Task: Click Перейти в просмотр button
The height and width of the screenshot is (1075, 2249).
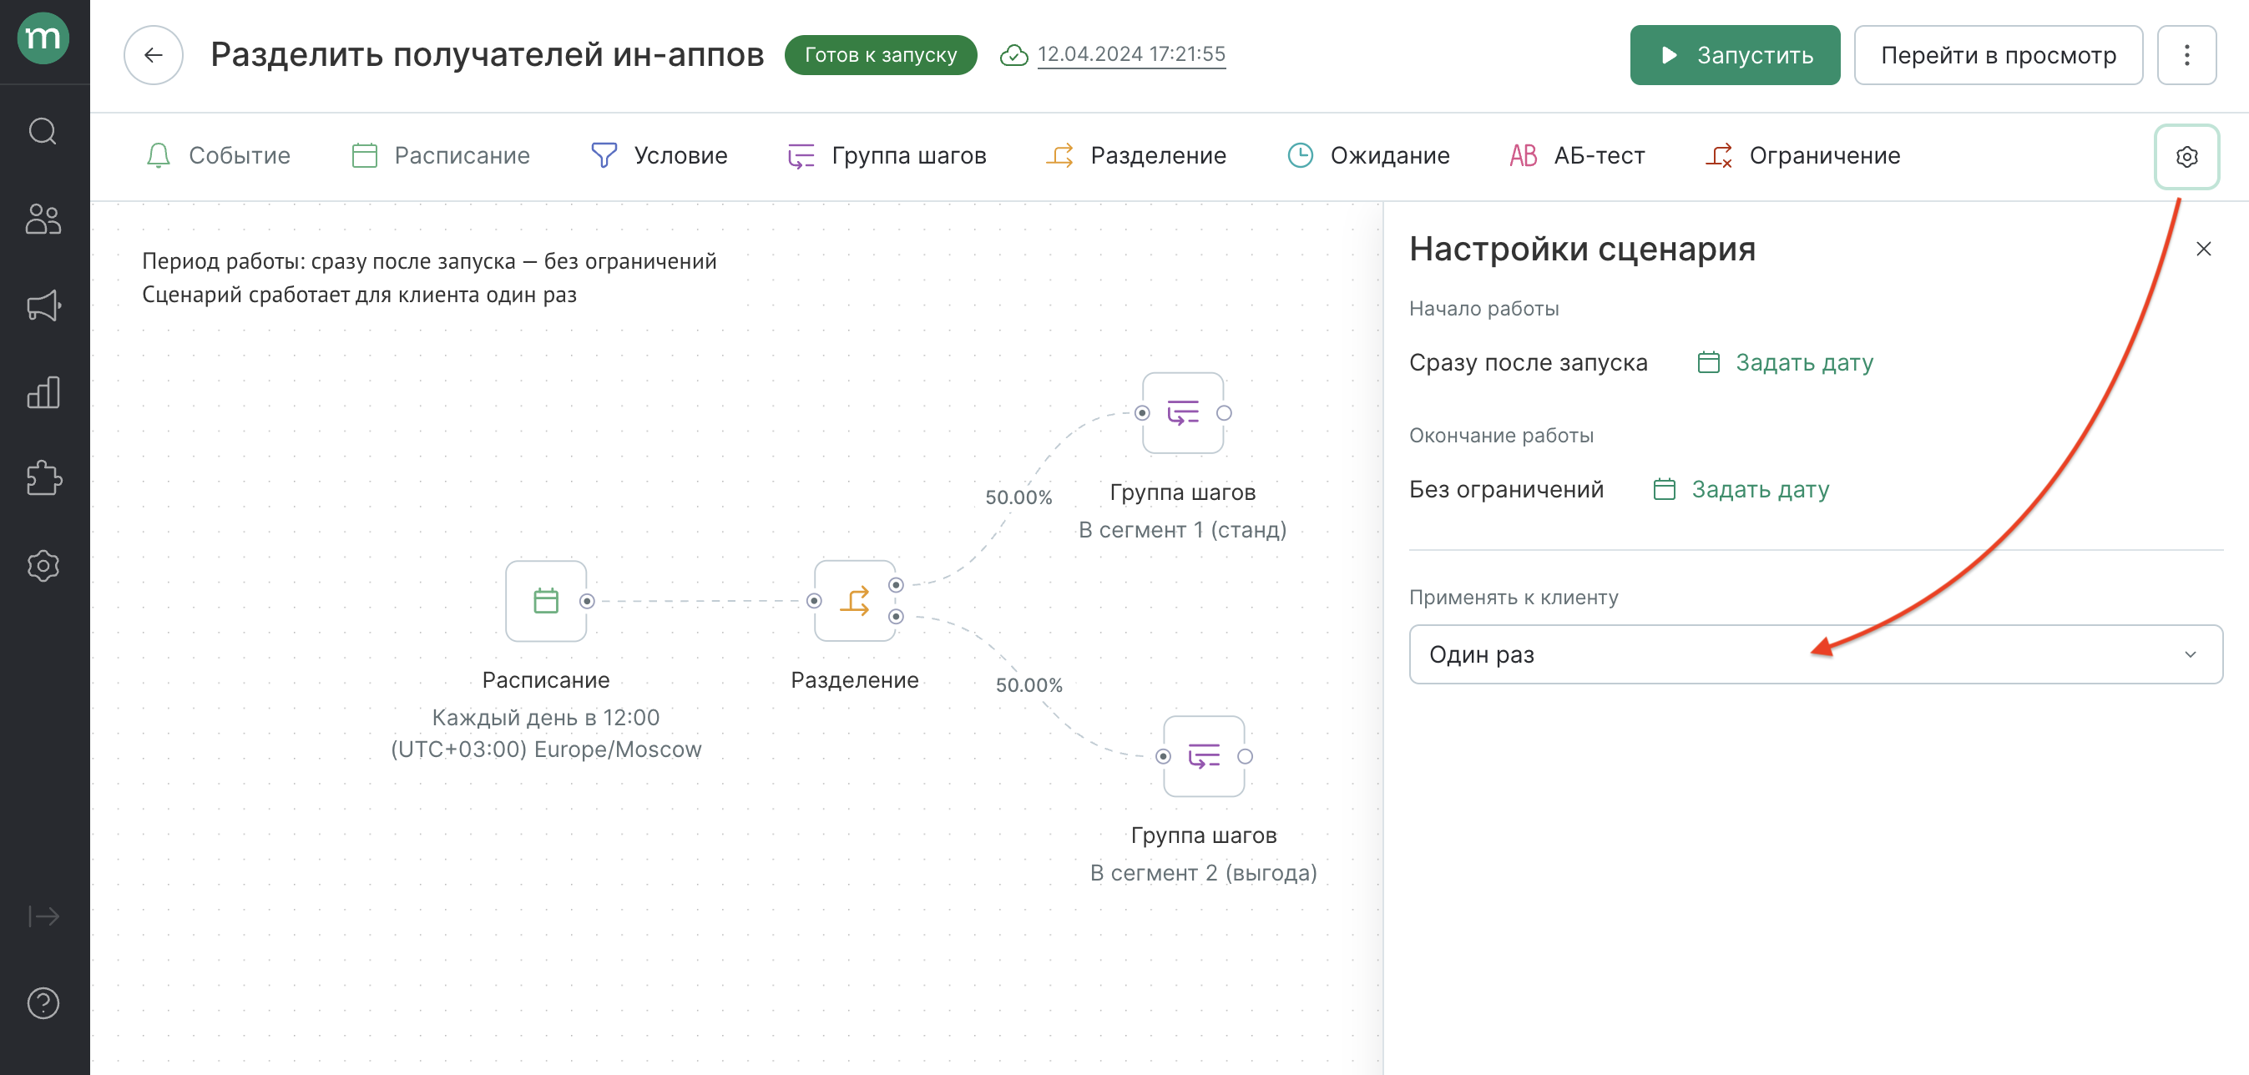Action: point(1998,55)
